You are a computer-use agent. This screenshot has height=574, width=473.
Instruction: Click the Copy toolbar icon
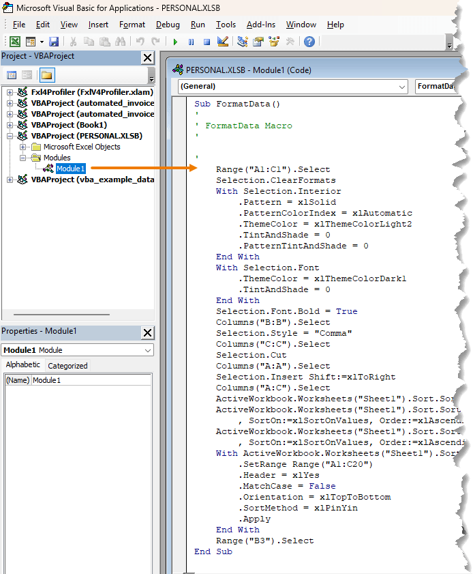pyautogui.click(x=89, y=42)
